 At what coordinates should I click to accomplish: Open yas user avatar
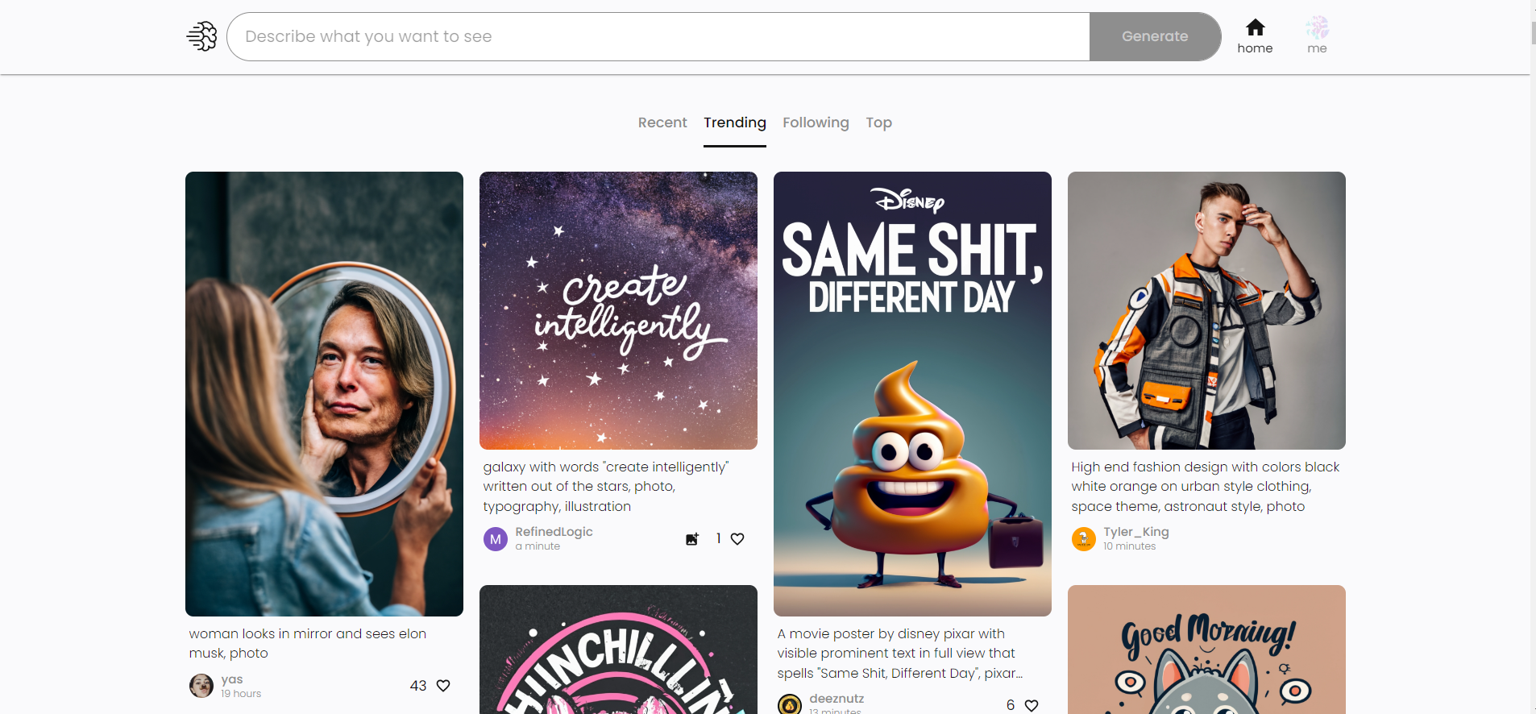point(201,686)
